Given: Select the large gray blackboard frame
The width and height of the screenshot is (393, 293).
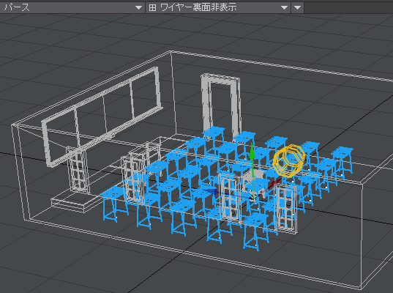Looking at the screenshot, I should coord(102,116).
